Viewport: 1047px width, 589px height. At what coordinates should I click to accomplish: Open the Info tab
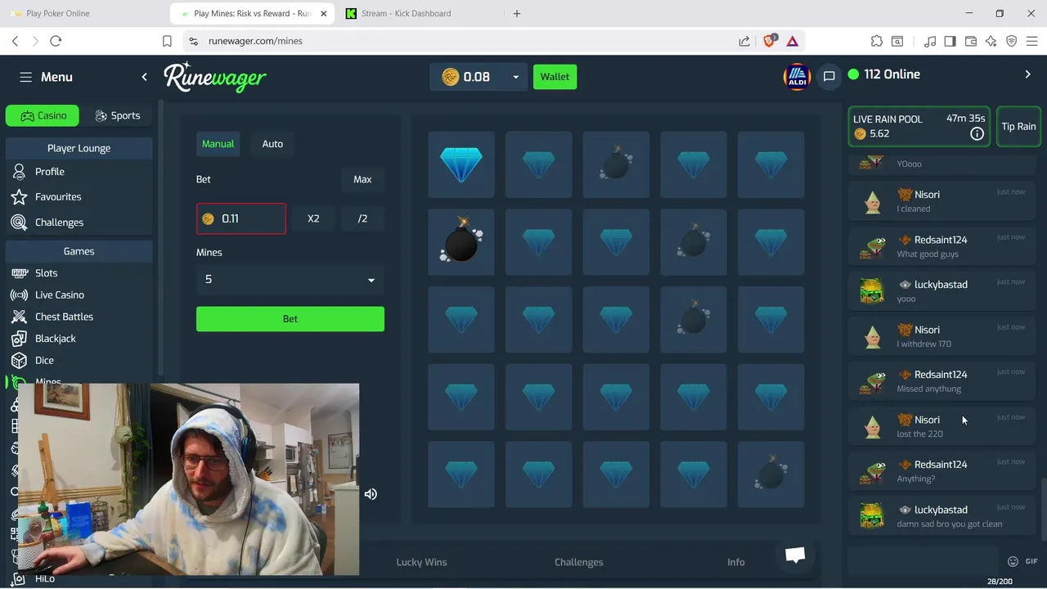point(736,562)
